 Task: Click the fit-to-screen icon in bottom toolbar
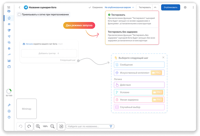click(x=61, y=126)
